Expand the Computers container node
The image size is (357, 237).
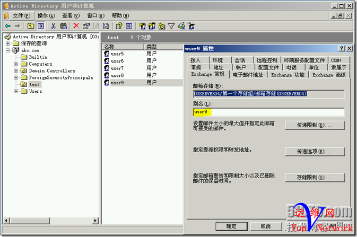coord(16,64)
